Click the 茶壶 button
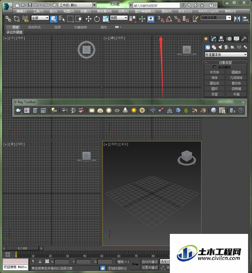The image size is (252, 273). 214,94
